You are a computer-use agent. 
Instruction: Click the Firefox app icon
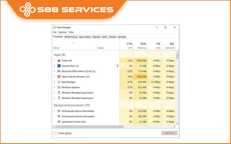tap(59, 60)
